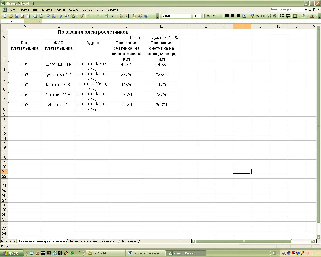Open the borders dropdown arrow

[299, 16]
